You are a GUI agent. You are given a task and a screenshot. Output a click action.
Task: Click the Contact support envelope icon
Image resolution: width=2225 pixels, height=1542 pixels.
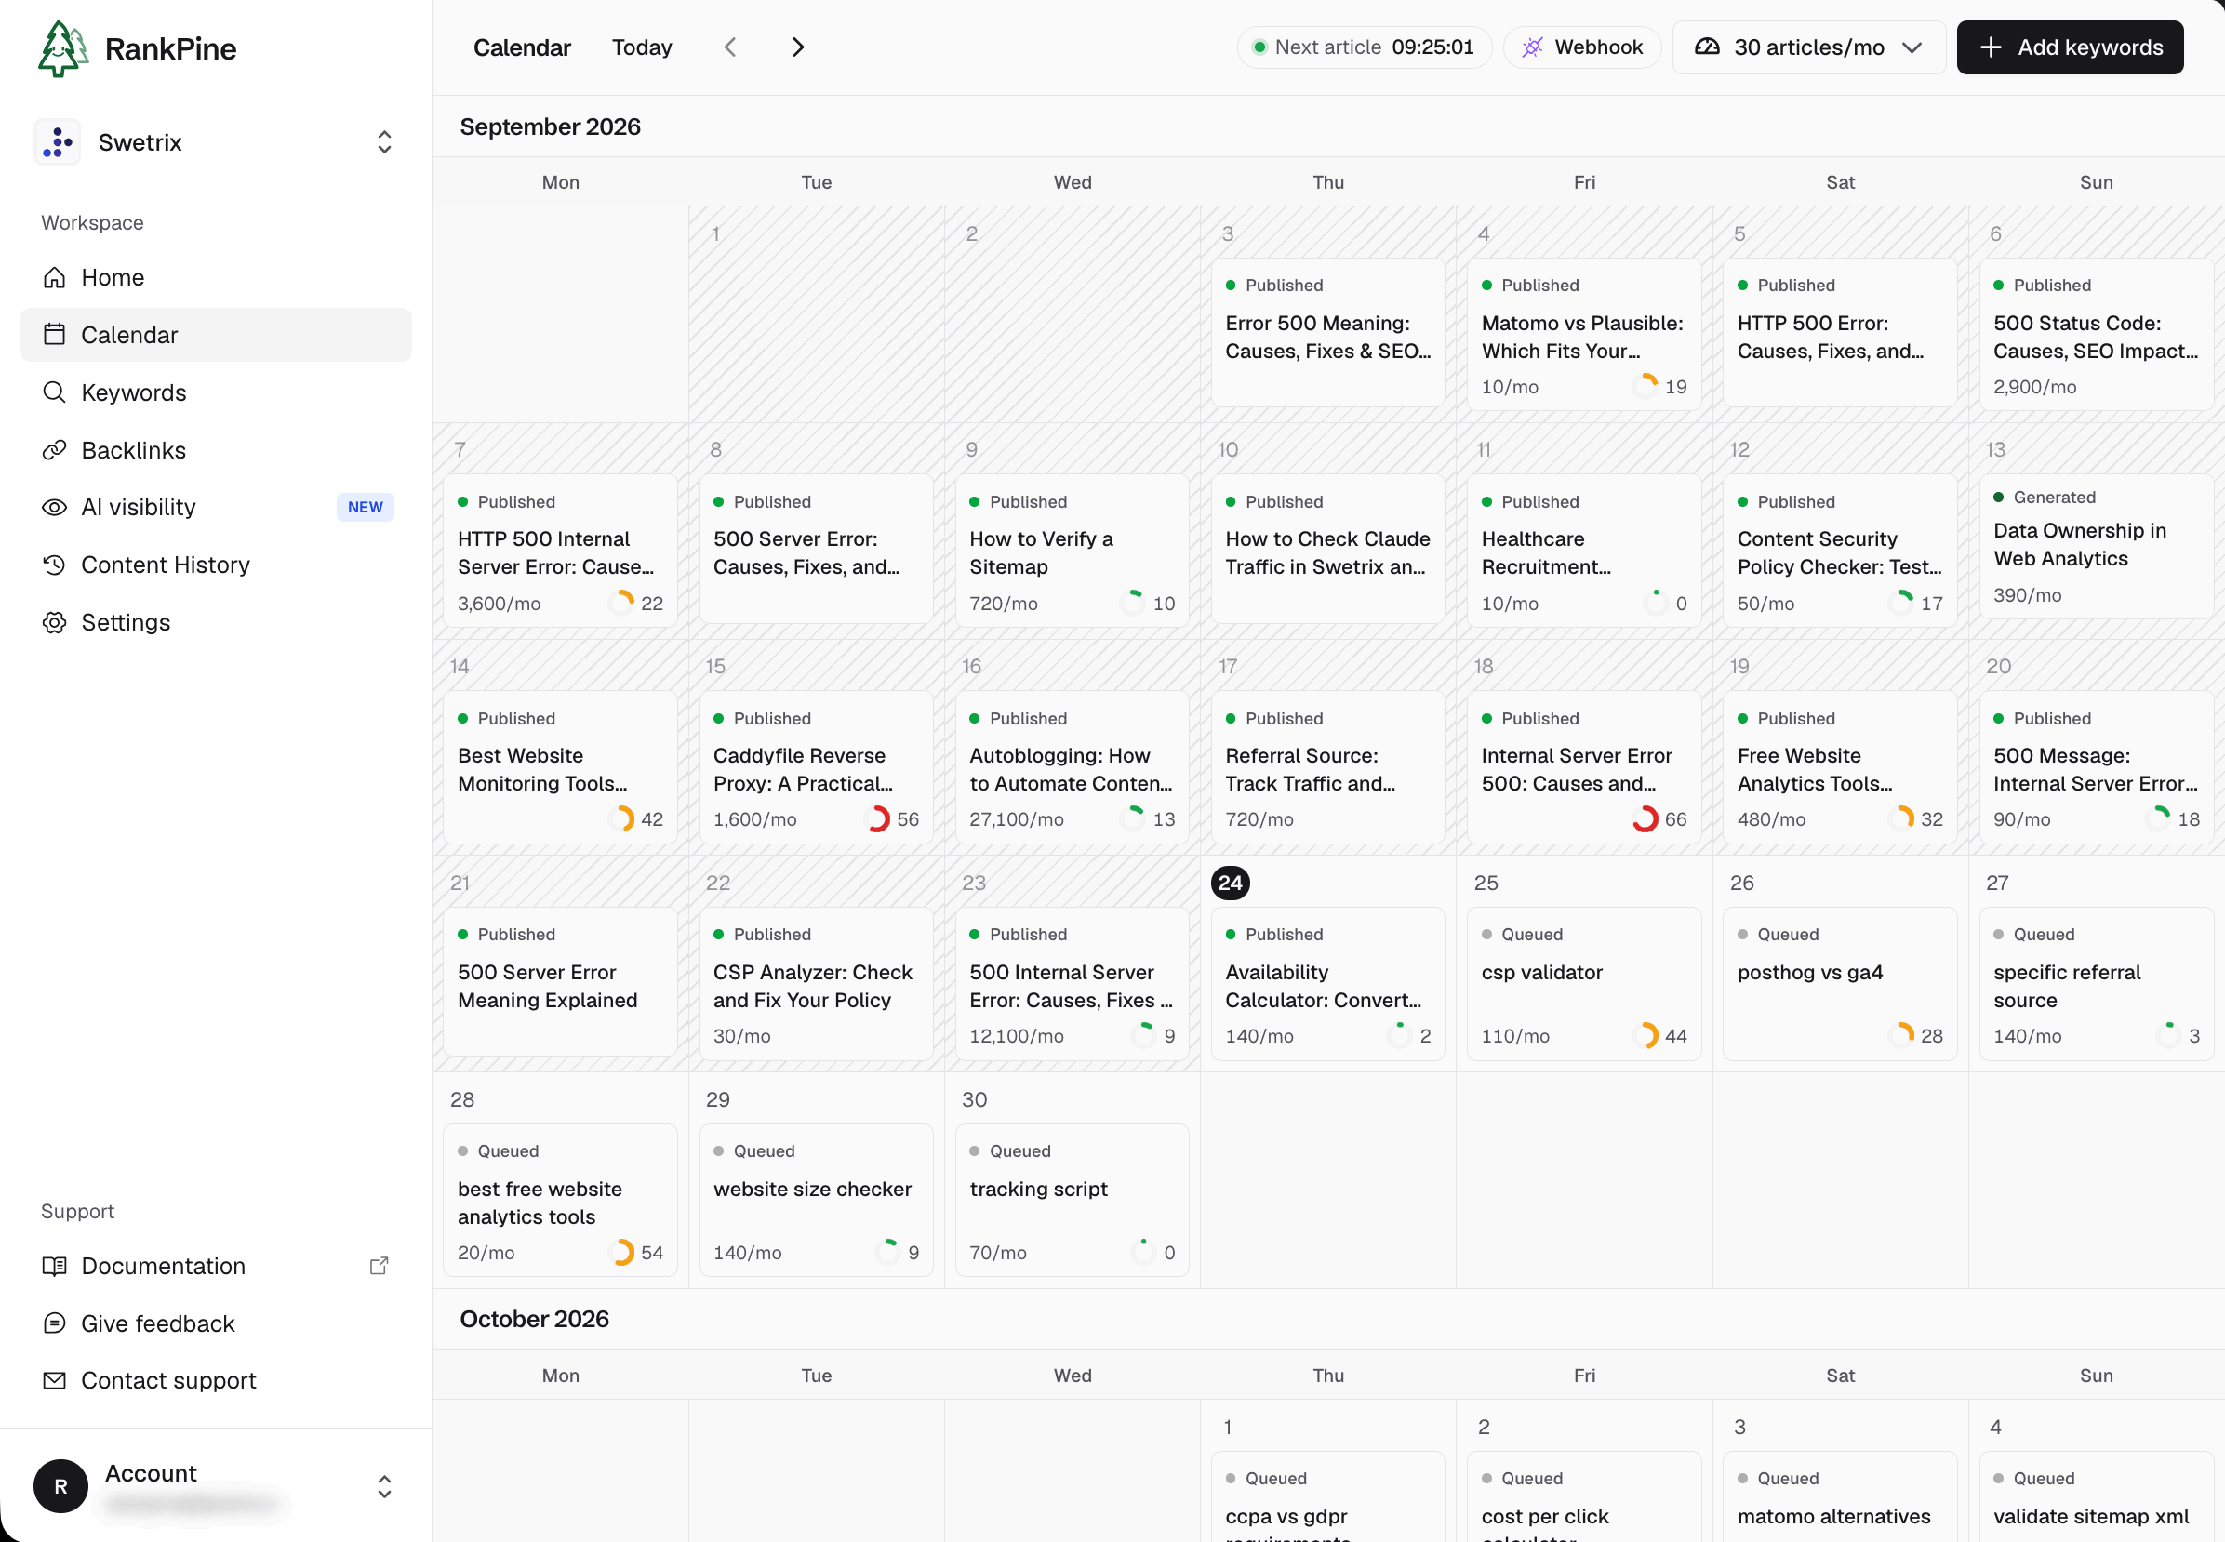pyautogui.click(x=54, y=1381)
